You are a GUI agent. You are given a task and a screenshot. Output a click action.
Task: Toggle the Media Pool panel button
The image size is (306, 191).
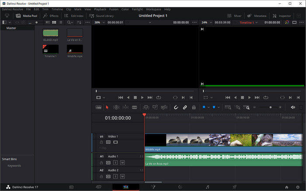tap(27, 16)
